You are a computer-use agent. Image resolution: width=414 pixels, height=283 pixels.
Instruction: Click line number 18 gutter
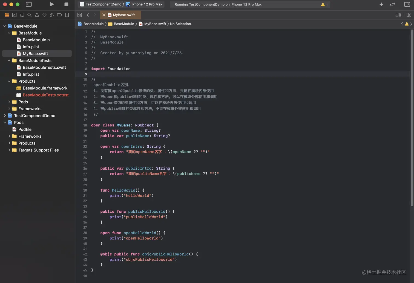(85, 125)
